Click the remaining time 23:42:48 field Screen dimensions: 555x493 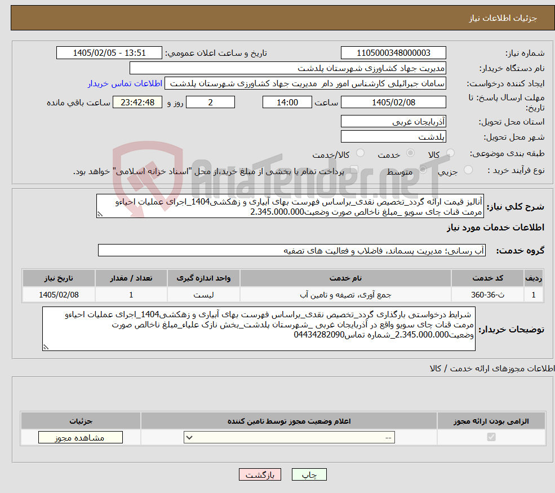point(137,103)
